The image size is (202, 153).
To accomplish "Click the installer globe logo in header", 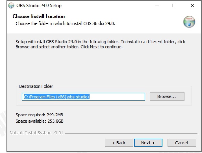I will (x=189, y=22).
